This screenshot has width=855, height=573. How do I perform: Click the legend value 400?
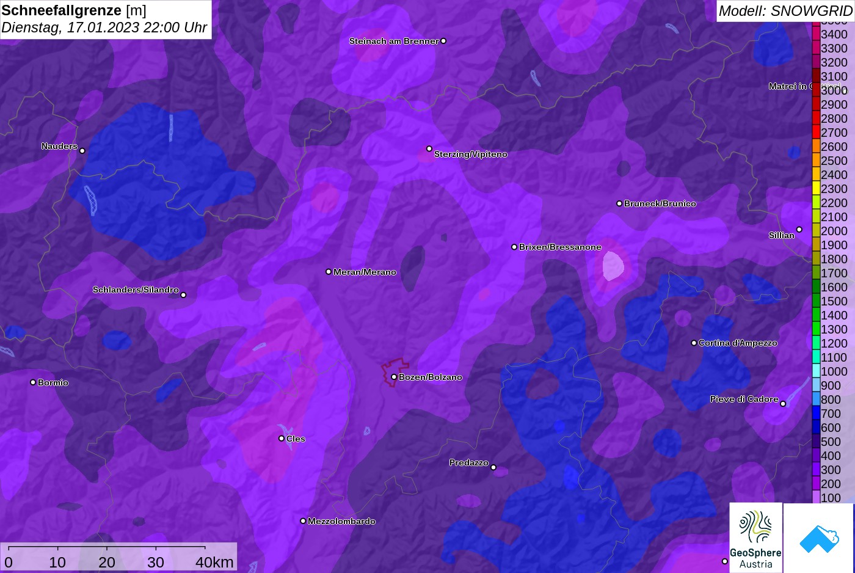tap(831, 456)
